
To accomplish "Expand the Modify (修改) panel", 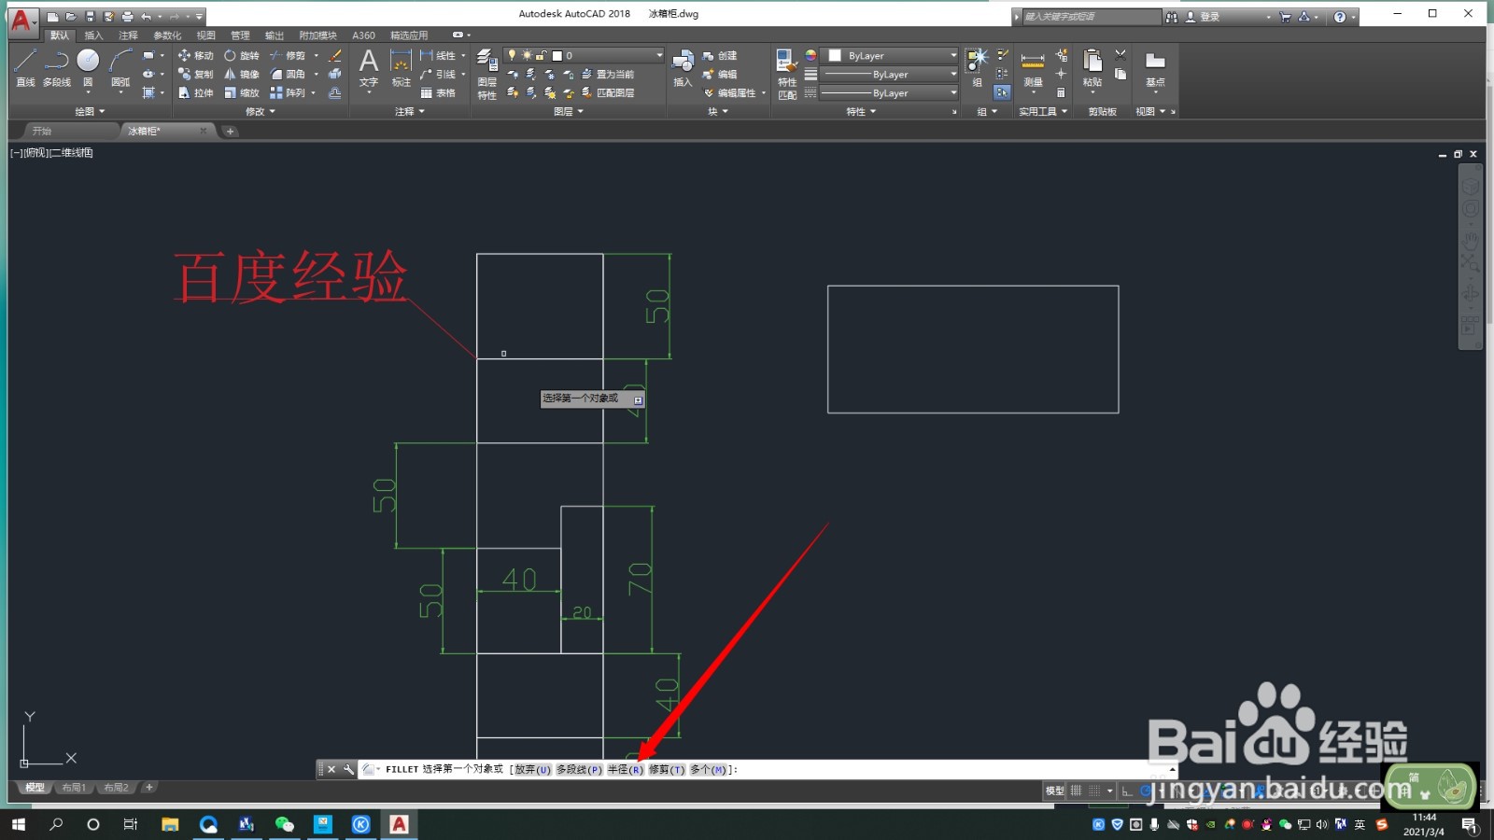I will coord(261,112).
